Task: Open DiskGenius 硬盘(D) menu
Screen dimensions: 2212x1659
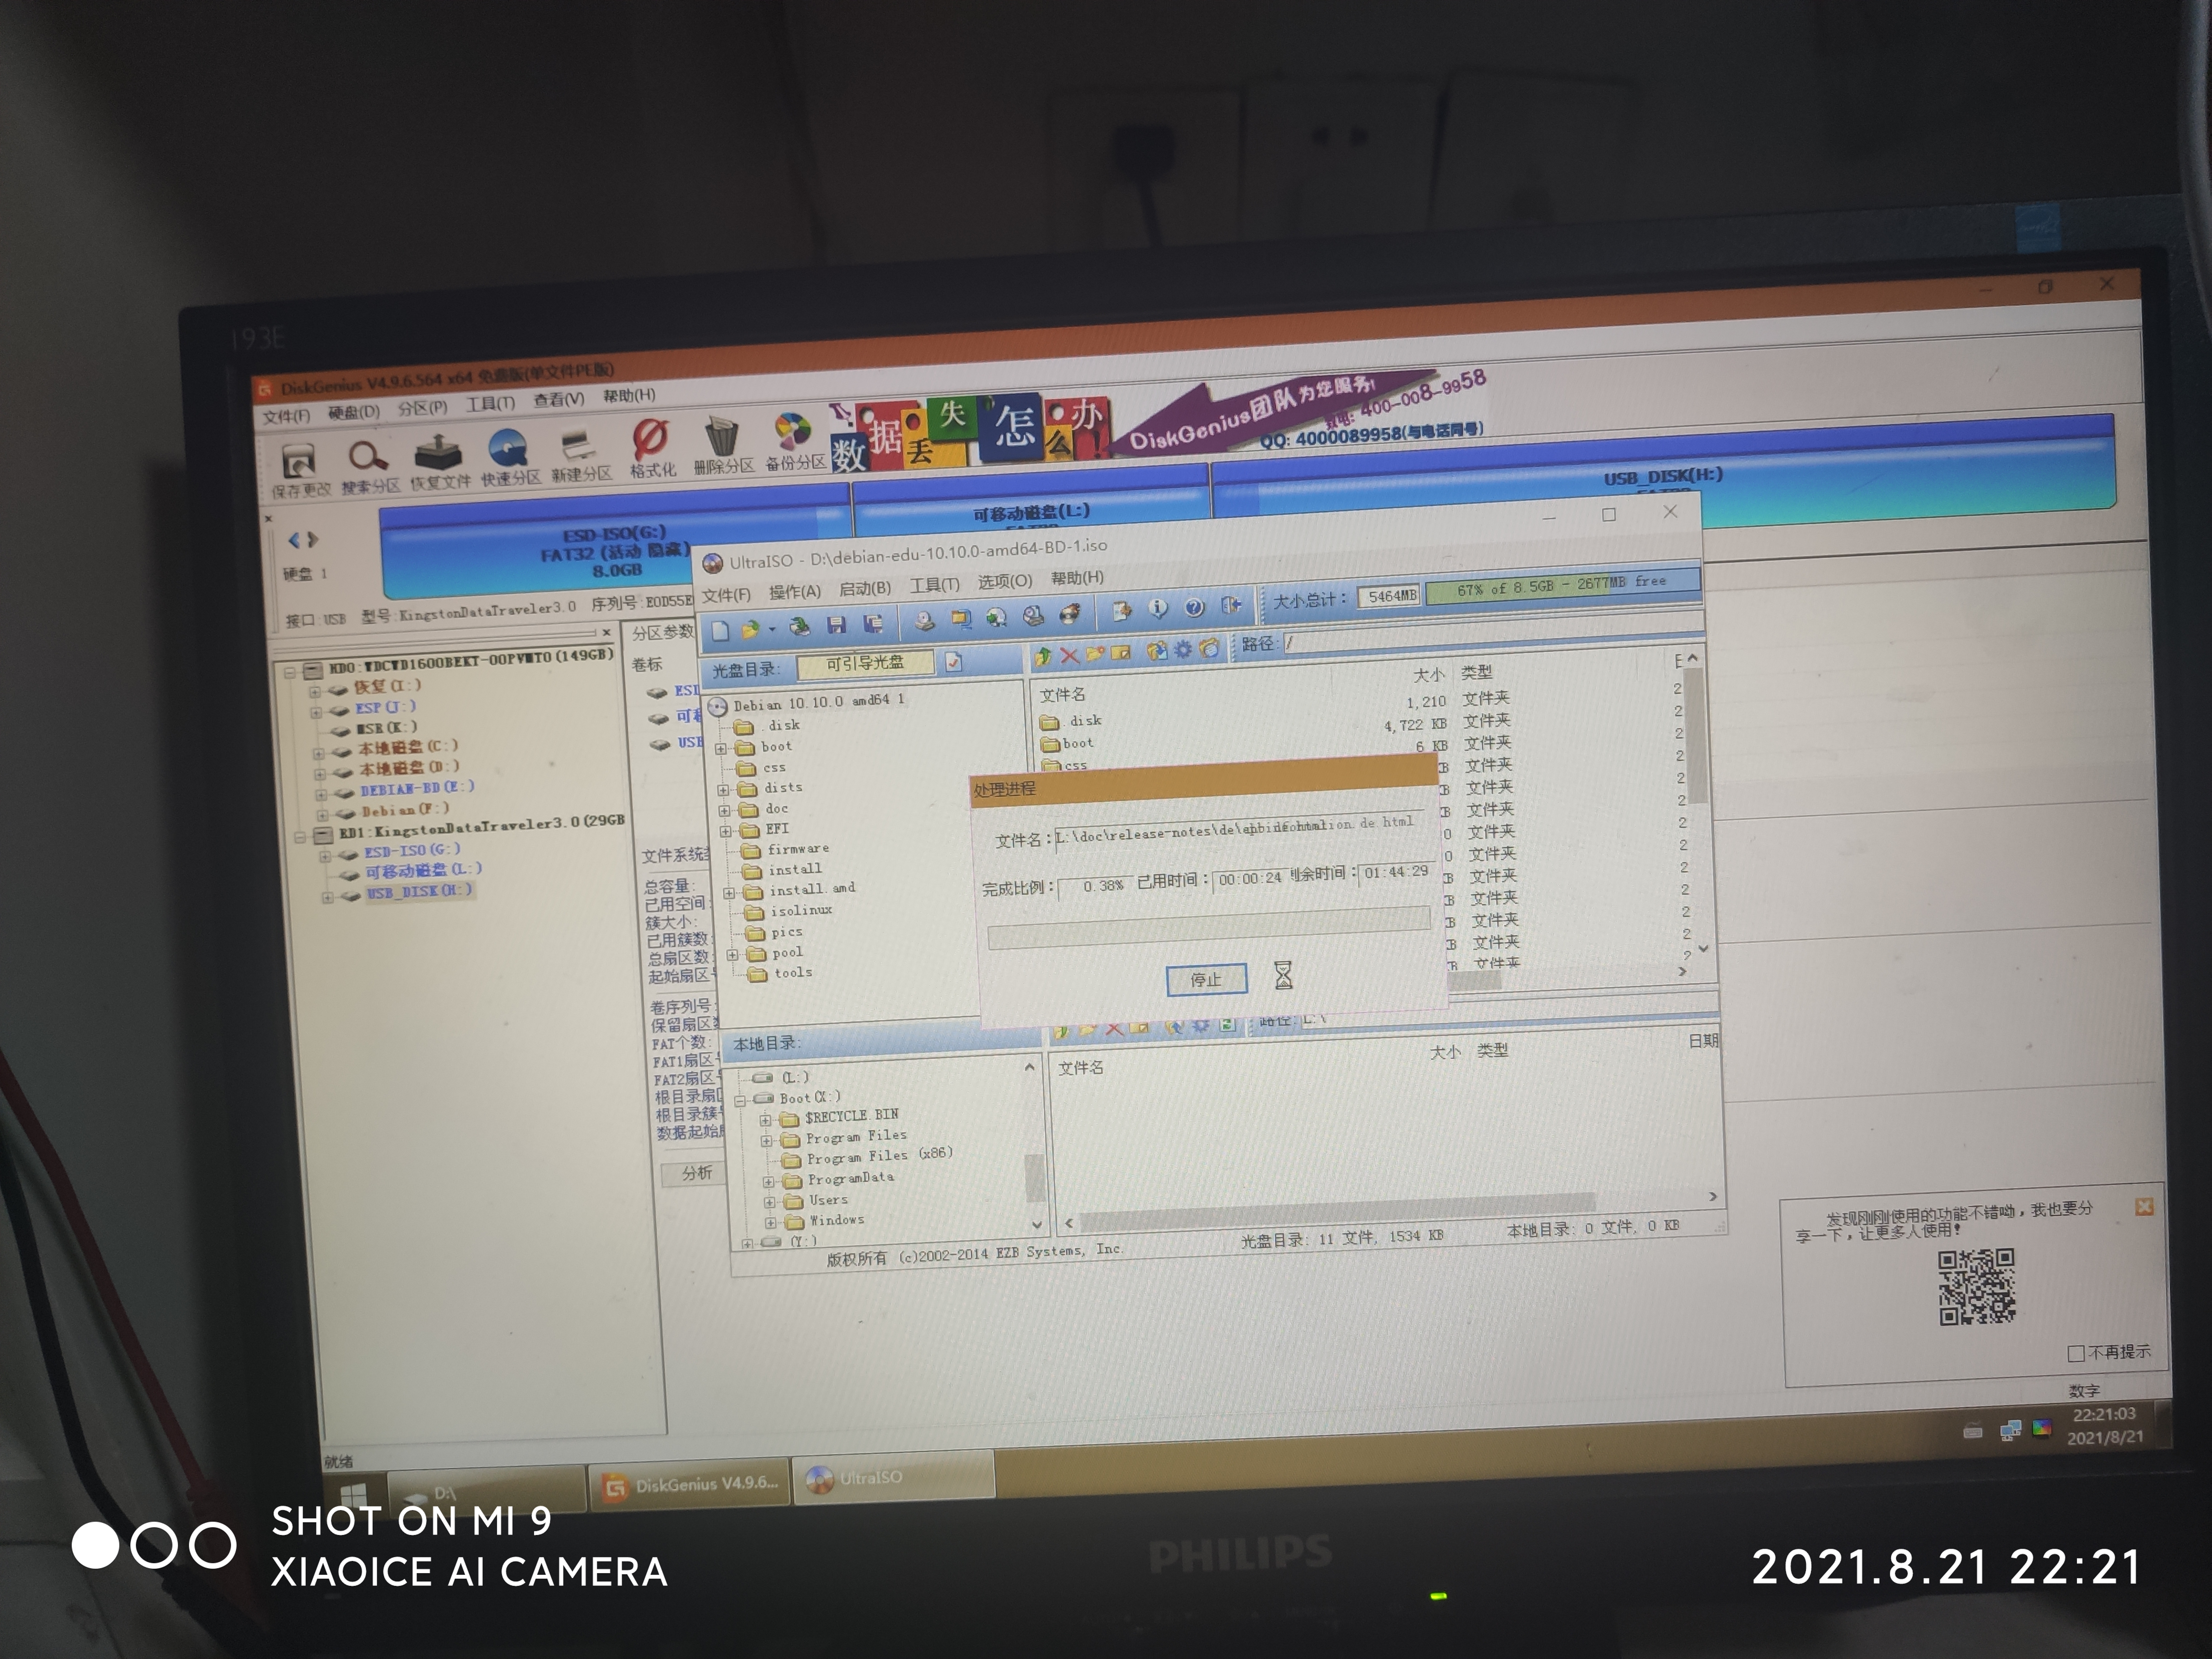Action: tap(354, 412)
